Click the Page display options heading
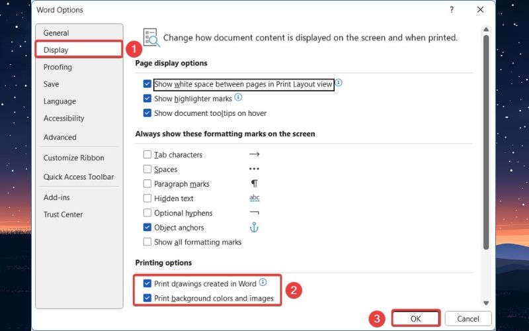This screenshot has width=529, height=331. [171, 63]
